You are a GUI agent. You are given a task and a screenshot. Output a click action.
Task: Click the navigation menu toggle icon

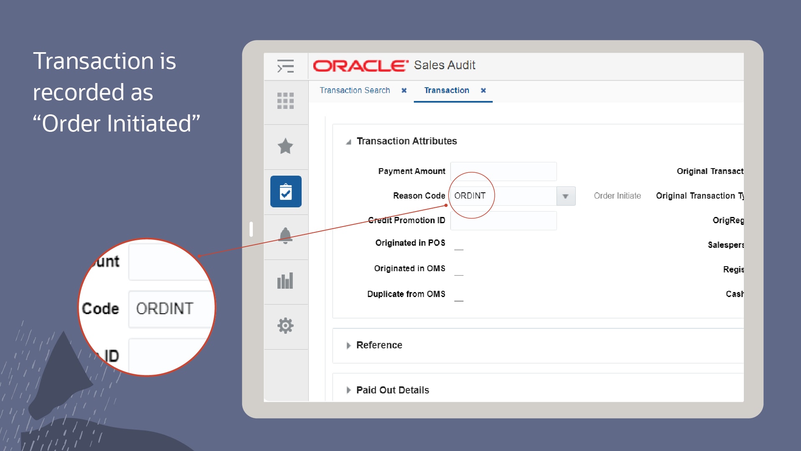click(285, 66)
